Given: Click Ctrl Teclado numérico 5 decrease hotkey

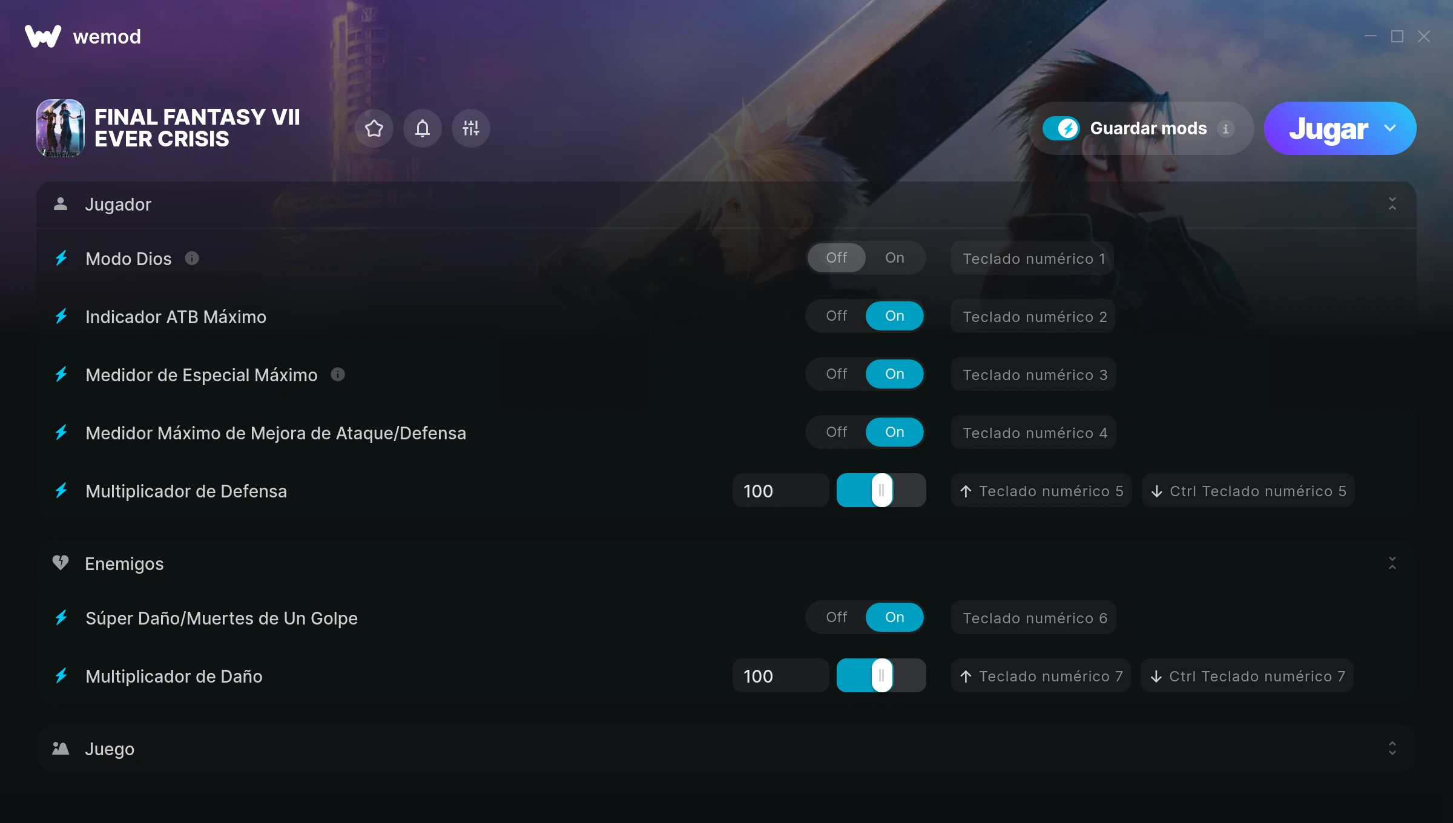Looking at the screenshot, I should (x=1248, y=491).
